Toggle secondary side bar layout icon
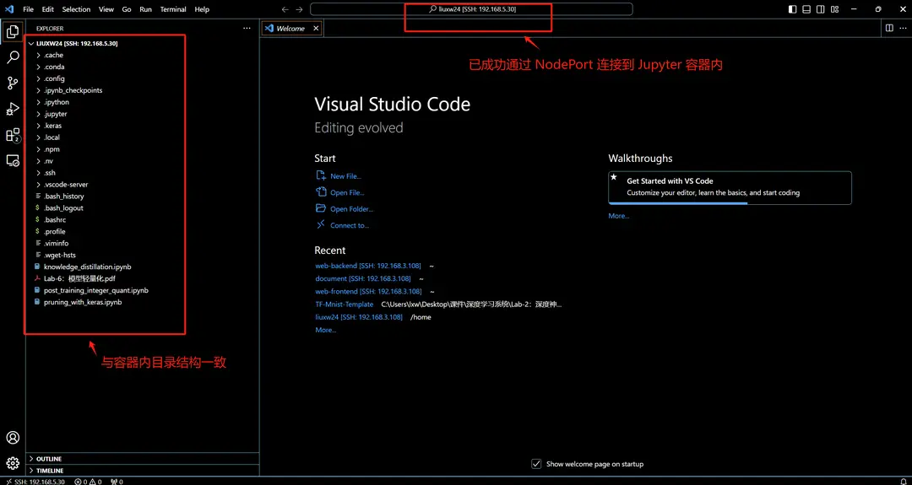This screenshot has width=912, height=485. tap(820, 9)
